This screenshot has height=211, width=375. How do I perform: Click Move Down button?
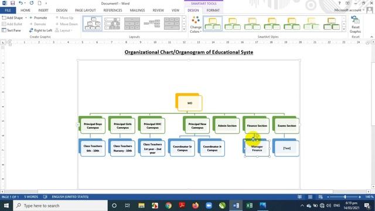coord(66,24)
